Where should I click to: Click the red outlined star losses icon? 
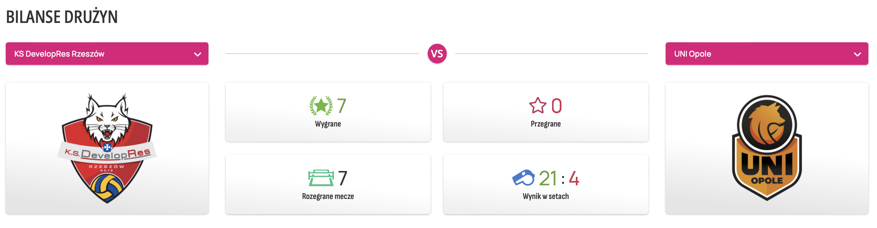coord(537,106)
